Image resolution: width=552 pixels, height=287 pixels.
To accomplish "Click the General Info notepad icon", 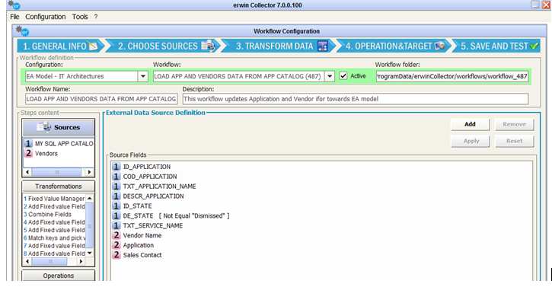I will point(94,46).
